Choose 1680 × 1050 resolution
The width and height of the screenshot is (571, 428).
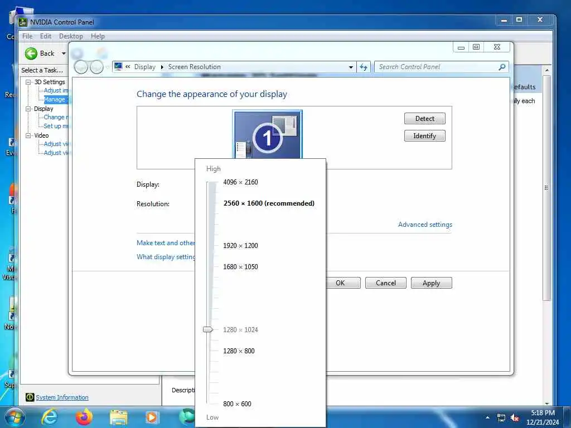[240, 267]
